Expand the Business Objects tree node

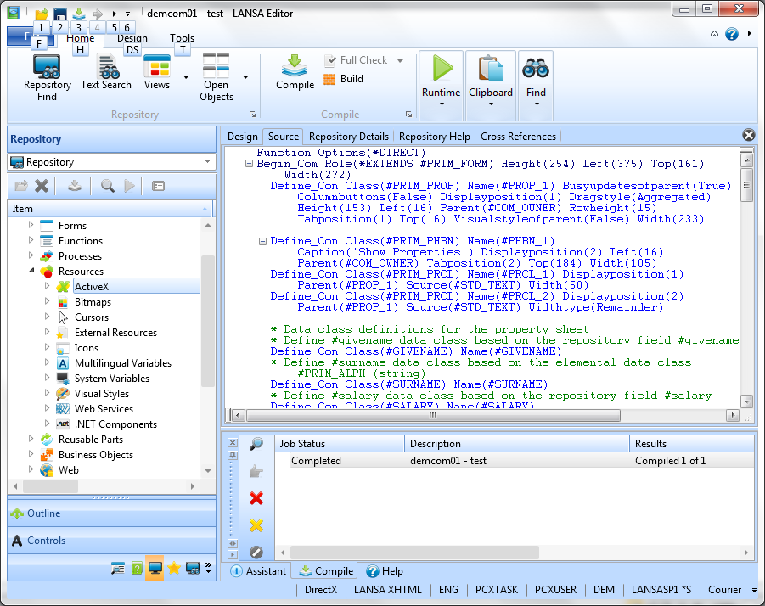point(32,455)
